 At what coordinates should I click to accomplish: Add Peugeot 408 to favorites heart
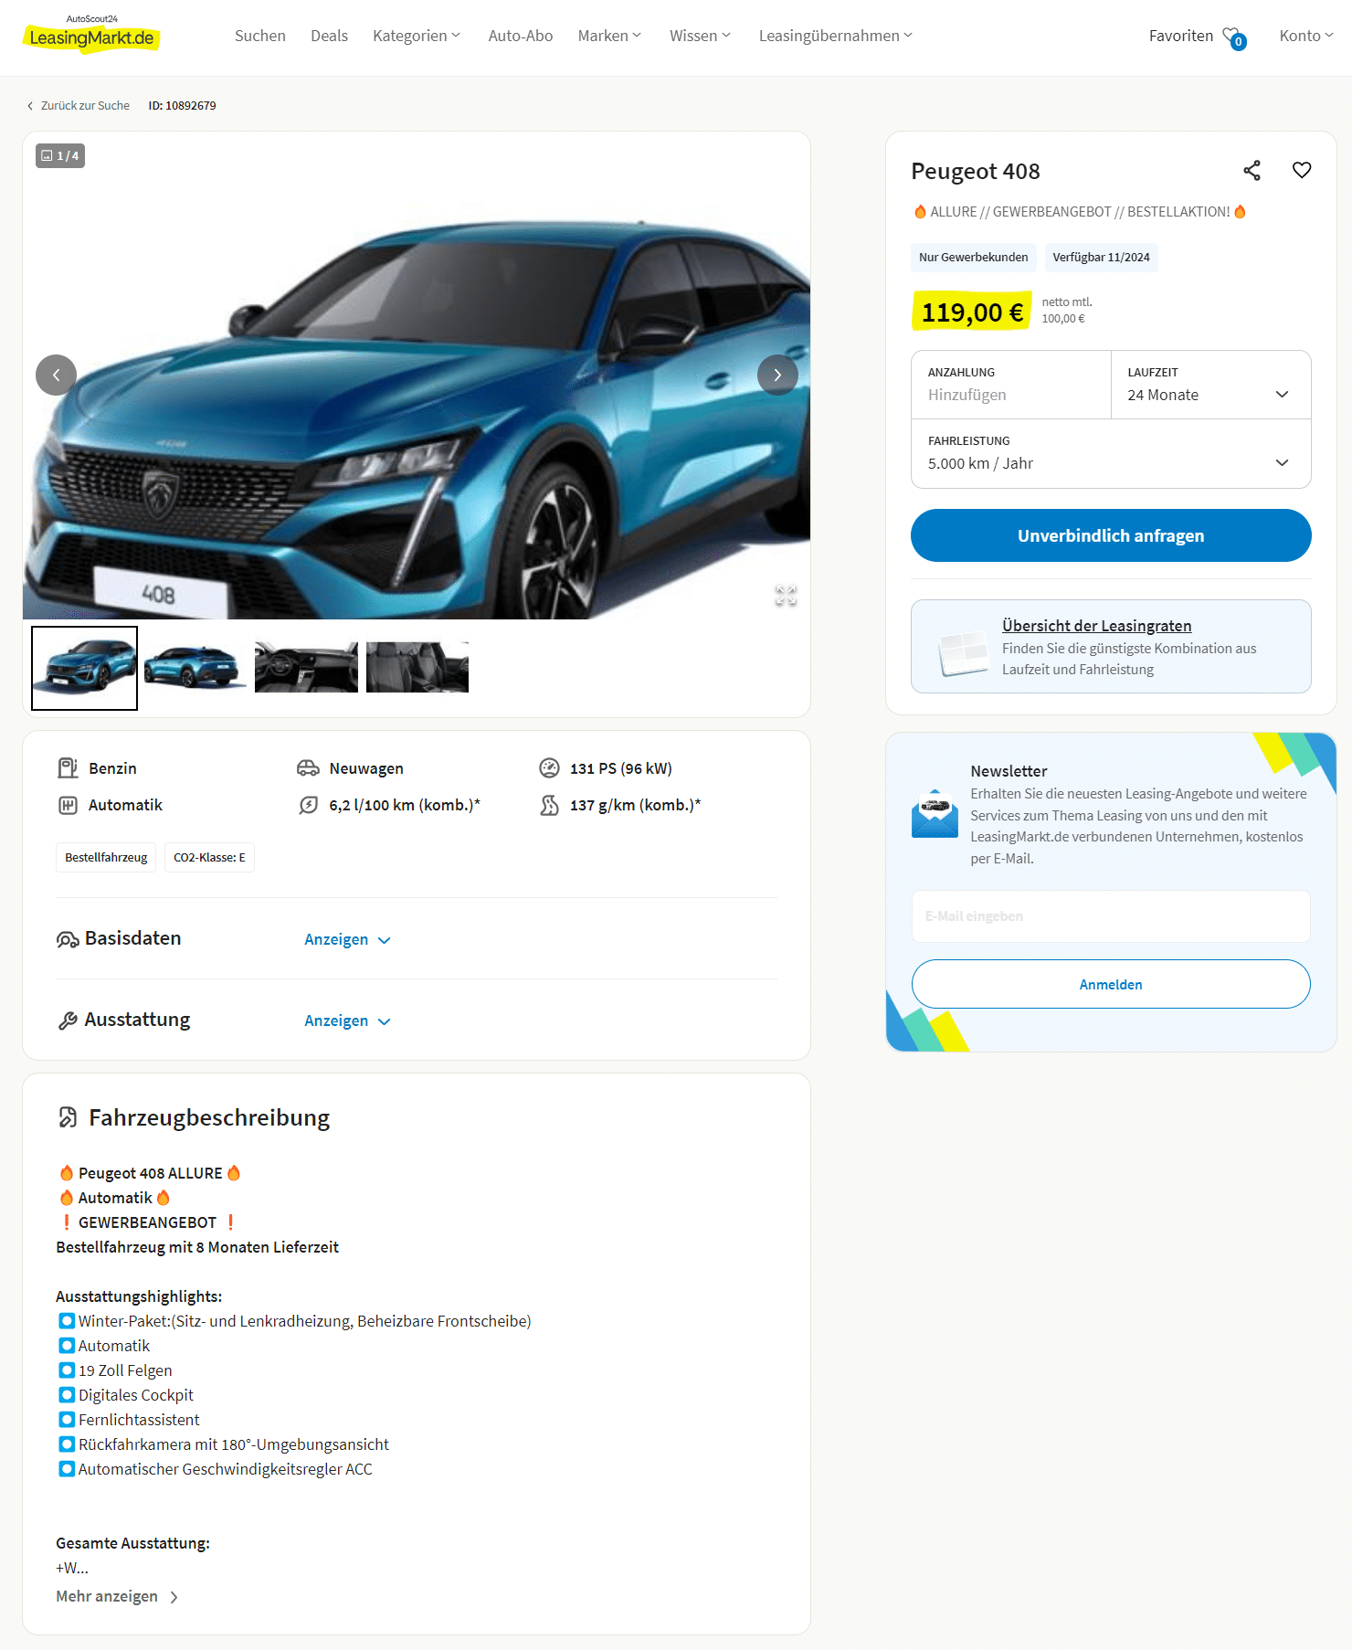[x=1302, y=170]
